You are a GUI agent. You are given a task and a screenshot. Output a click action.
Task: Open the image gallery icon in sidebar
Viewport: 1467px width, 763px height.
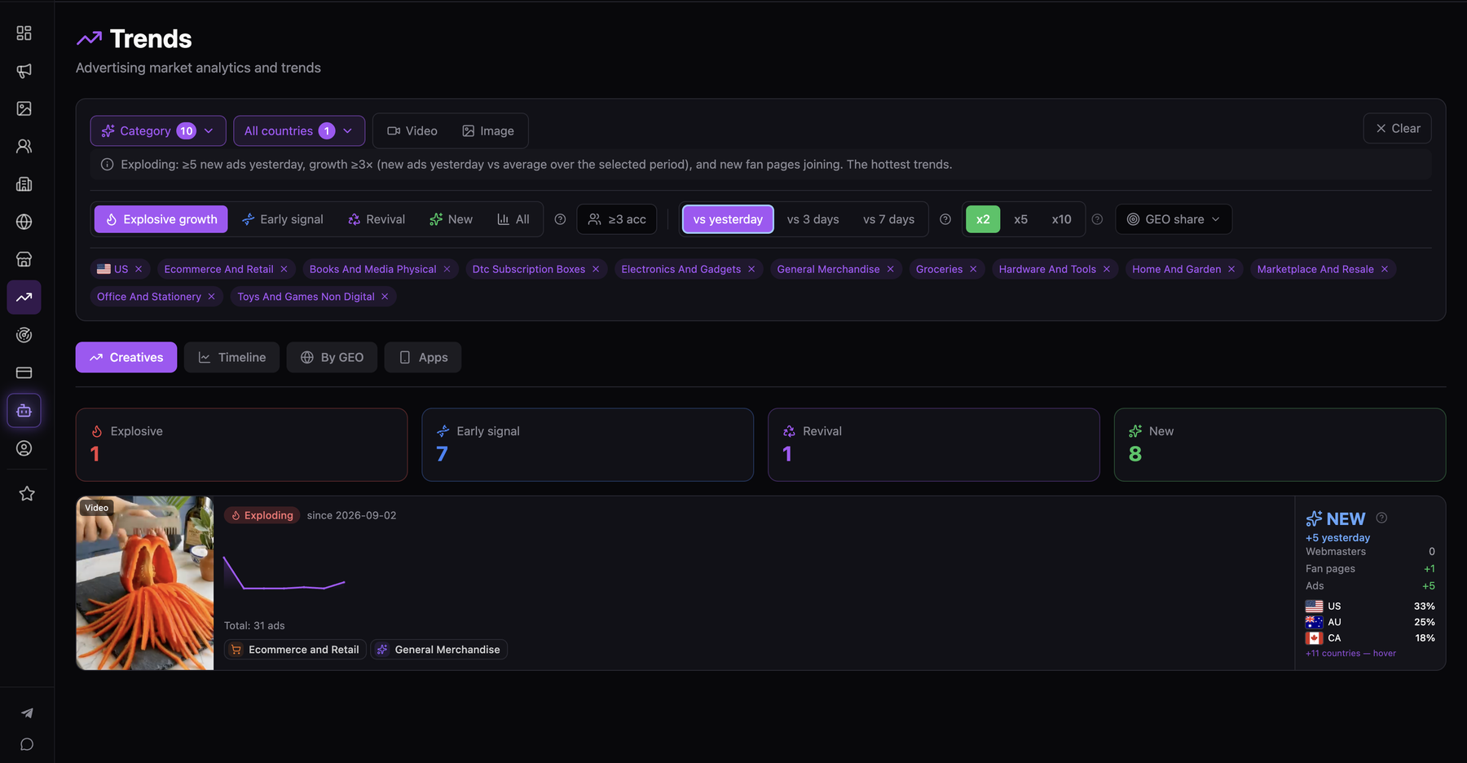coord(24,108)
